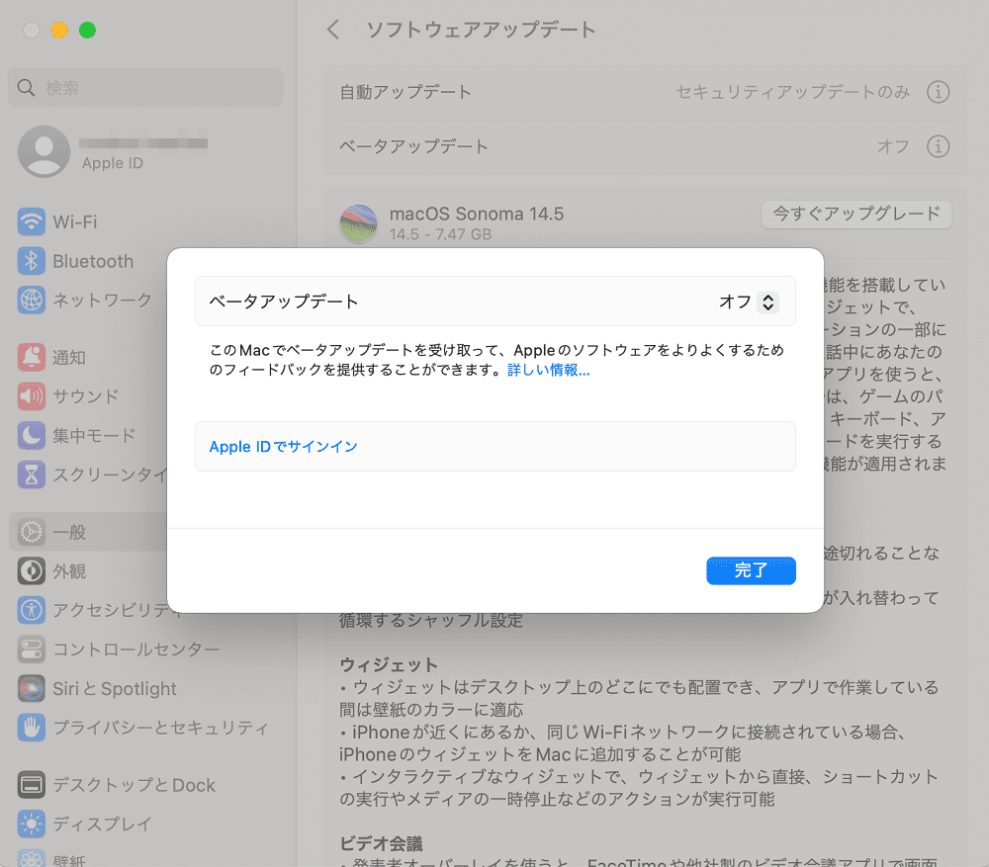Click info icon for 自動アップデート

[938, 92]
